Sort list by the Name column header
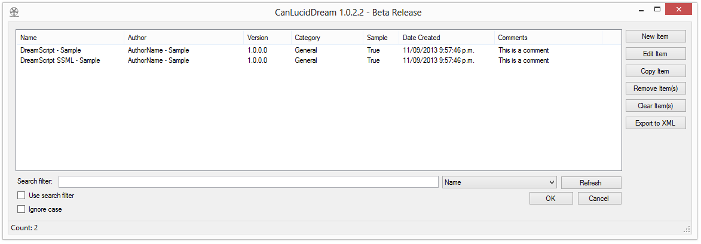The image size is (701, 244). click(x=70, y=38)
